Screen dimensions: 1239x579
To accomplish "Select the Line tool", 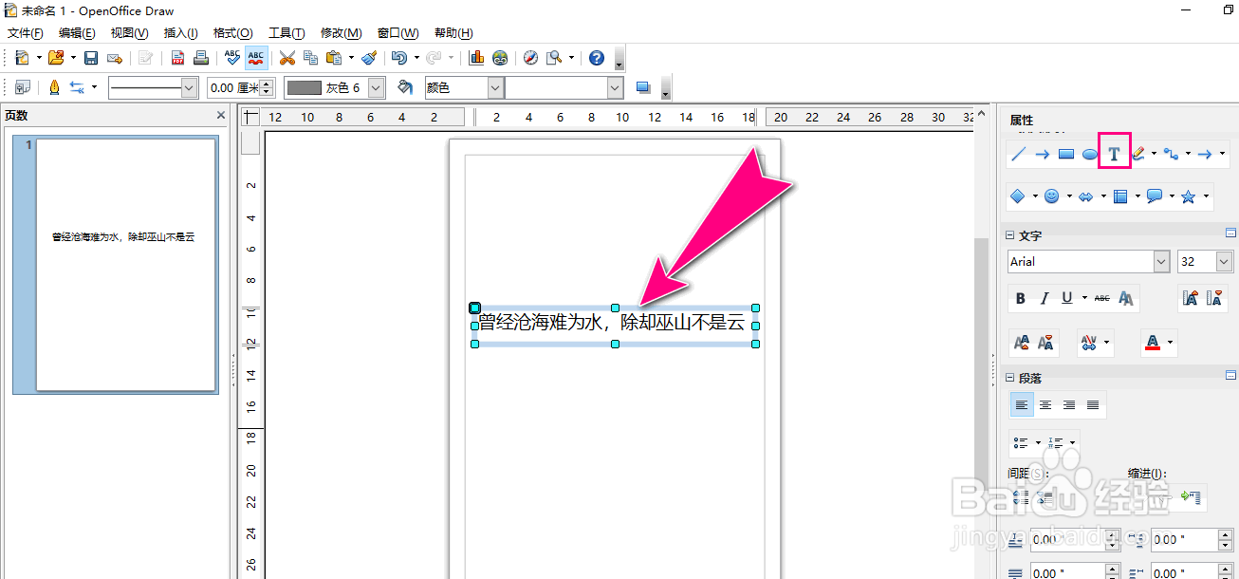I will pos(1020,153).
